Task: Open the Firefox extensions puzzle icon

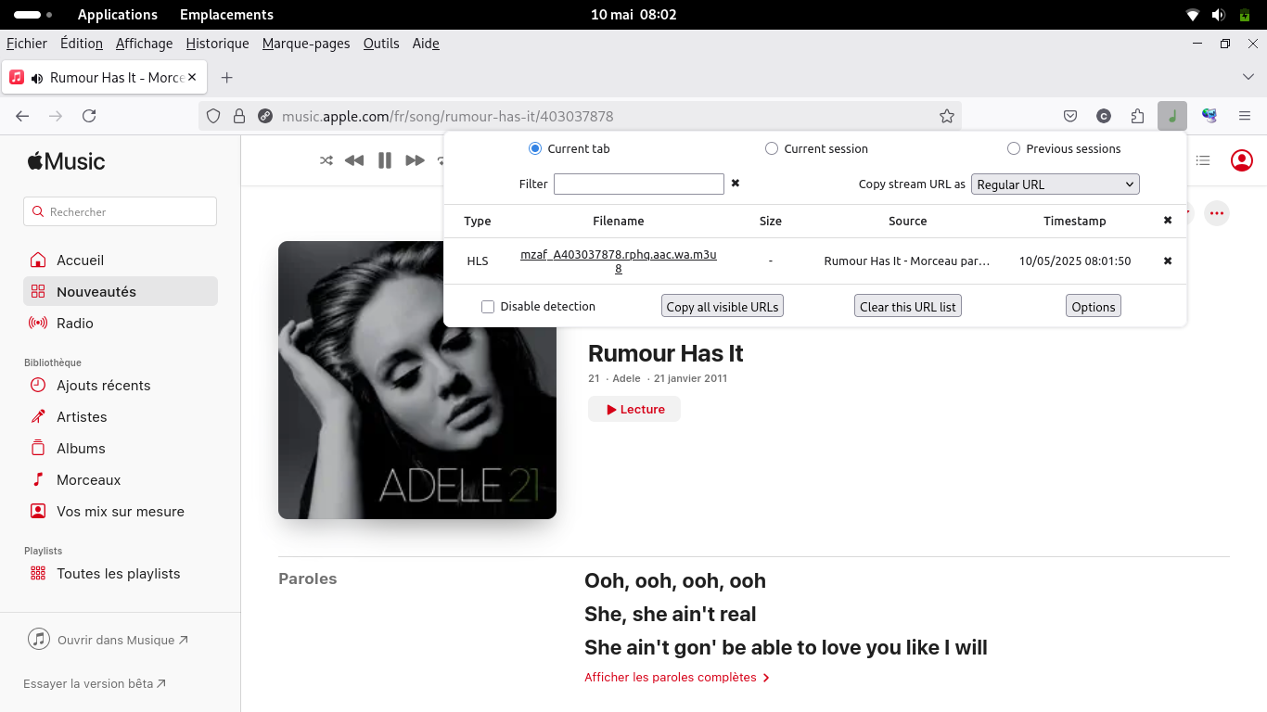Action: tap(1137, 116)
